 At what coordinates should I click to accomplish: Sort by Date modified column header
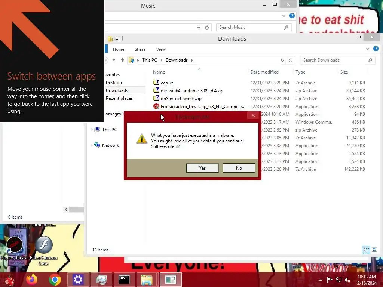(264, 72)
